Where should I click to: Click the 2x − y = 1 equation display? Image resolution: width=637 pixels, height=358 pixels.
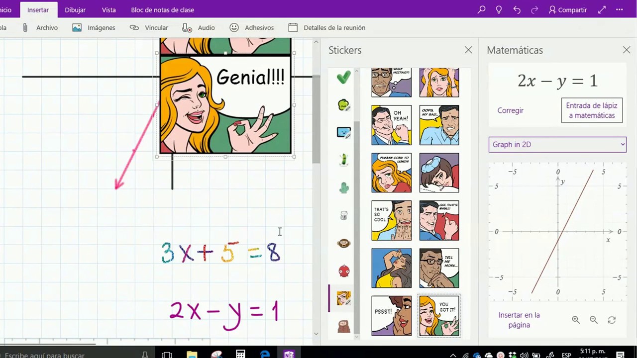point(557,81)
